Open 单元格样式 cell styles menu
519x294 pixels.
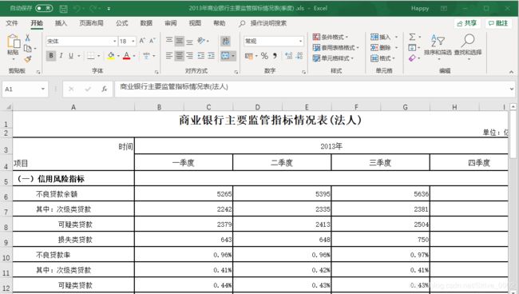pyautogui.click(x=333, y=58)
